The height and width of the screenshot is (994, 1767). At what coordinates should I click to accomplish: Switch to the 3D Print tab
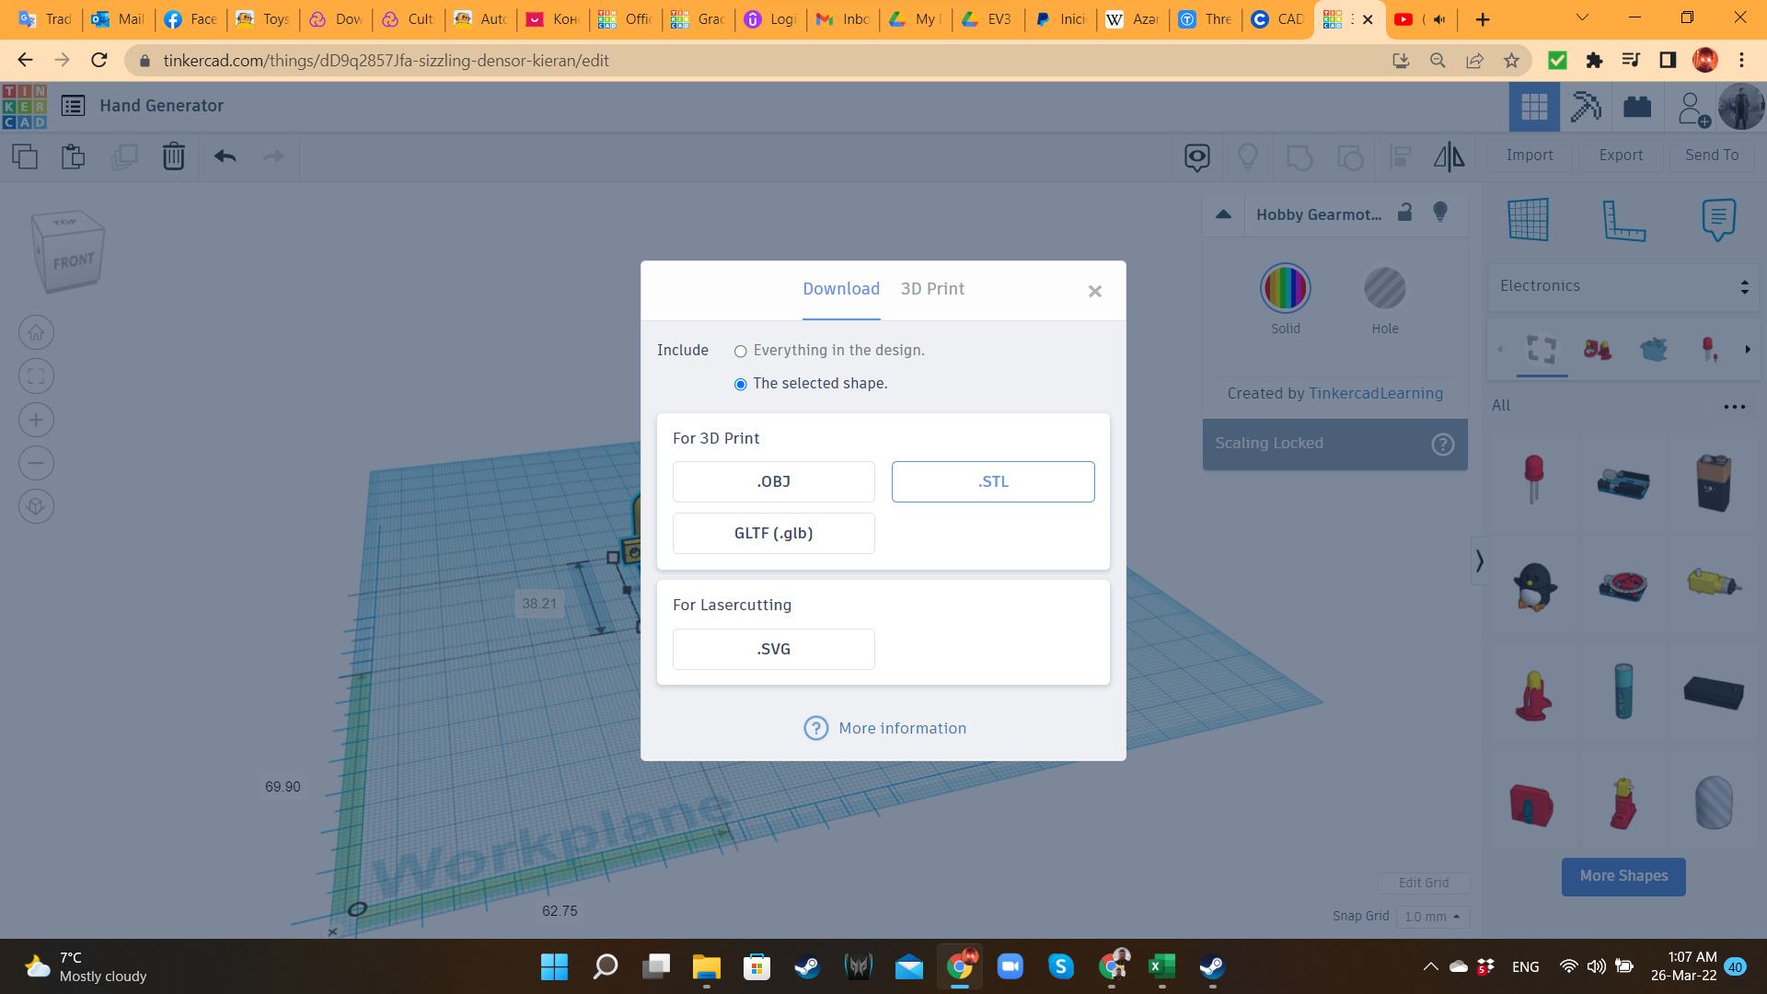(x=932, y=289)
